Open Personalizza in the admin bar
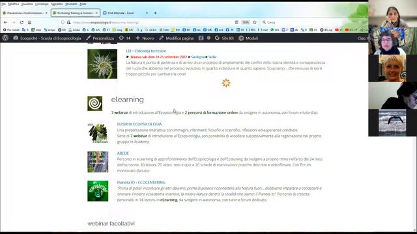The height and width of the screenshot is (234, 417). click(100, 38)
